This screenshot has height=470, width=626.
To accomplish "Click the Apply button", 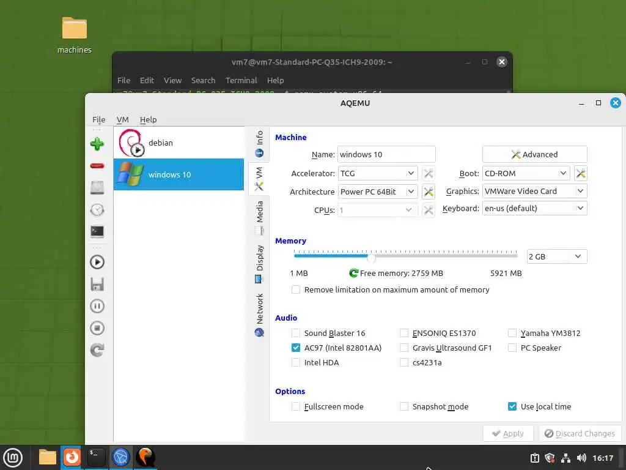I will click(x=508, y=434).
